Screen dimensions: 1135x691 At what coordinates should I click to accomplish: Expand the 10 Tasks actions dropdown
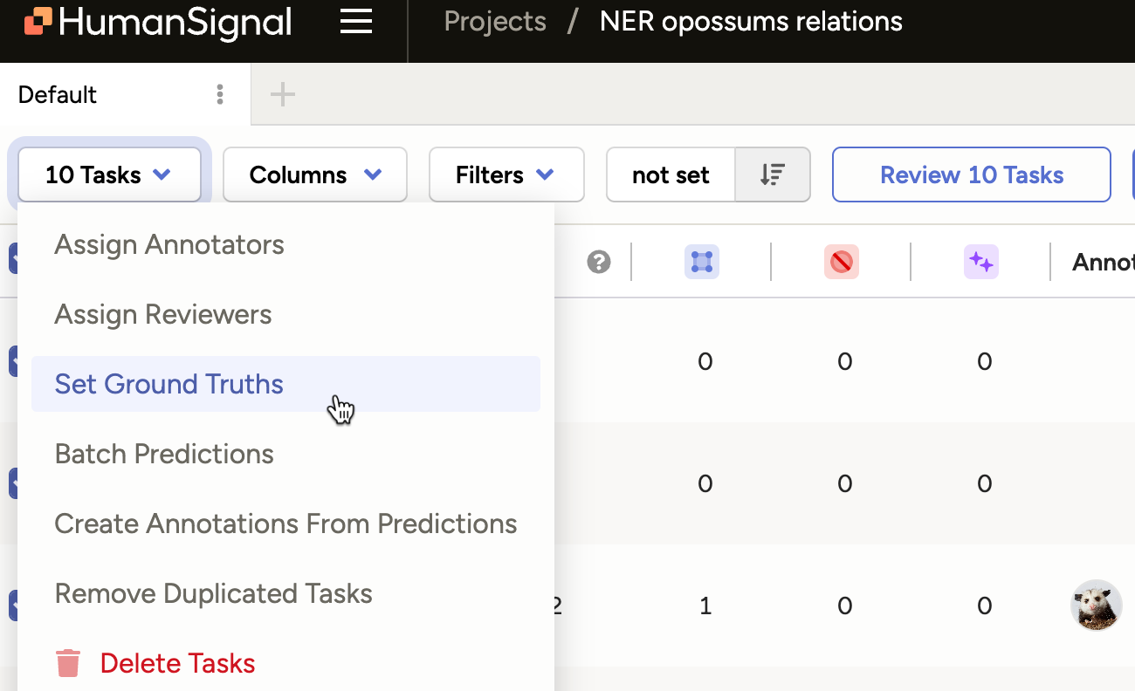tap(109, 174)
